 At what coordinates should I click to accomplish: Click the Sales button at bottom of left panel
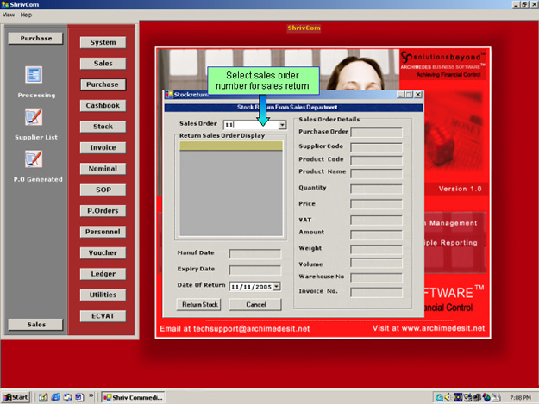[x=36, y=324]
